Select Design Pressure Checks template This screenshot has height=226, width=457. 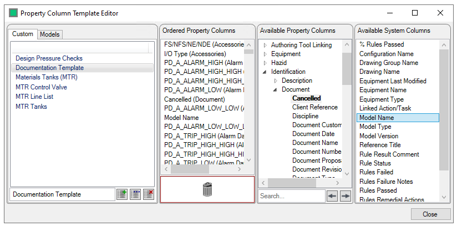[x=49, y=58]
